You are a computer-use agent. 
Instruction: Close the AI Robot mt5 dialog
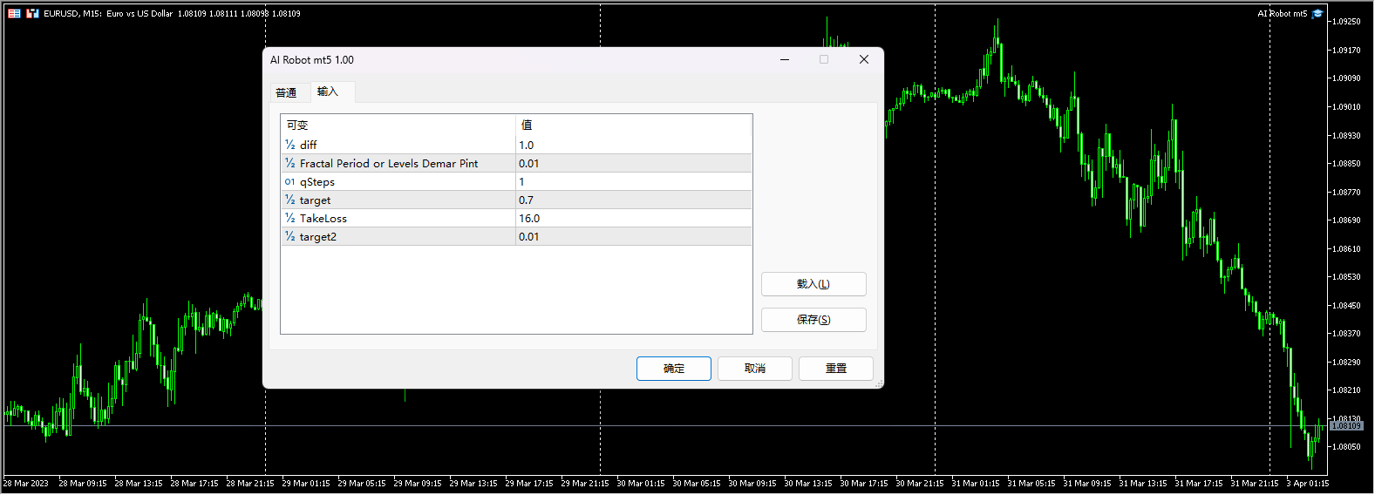863,59
